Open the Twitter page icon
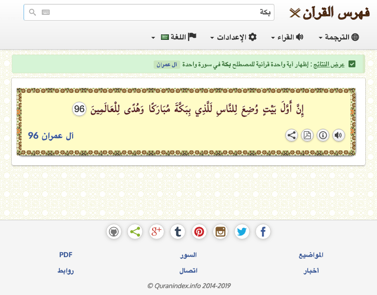 [242, 232]
